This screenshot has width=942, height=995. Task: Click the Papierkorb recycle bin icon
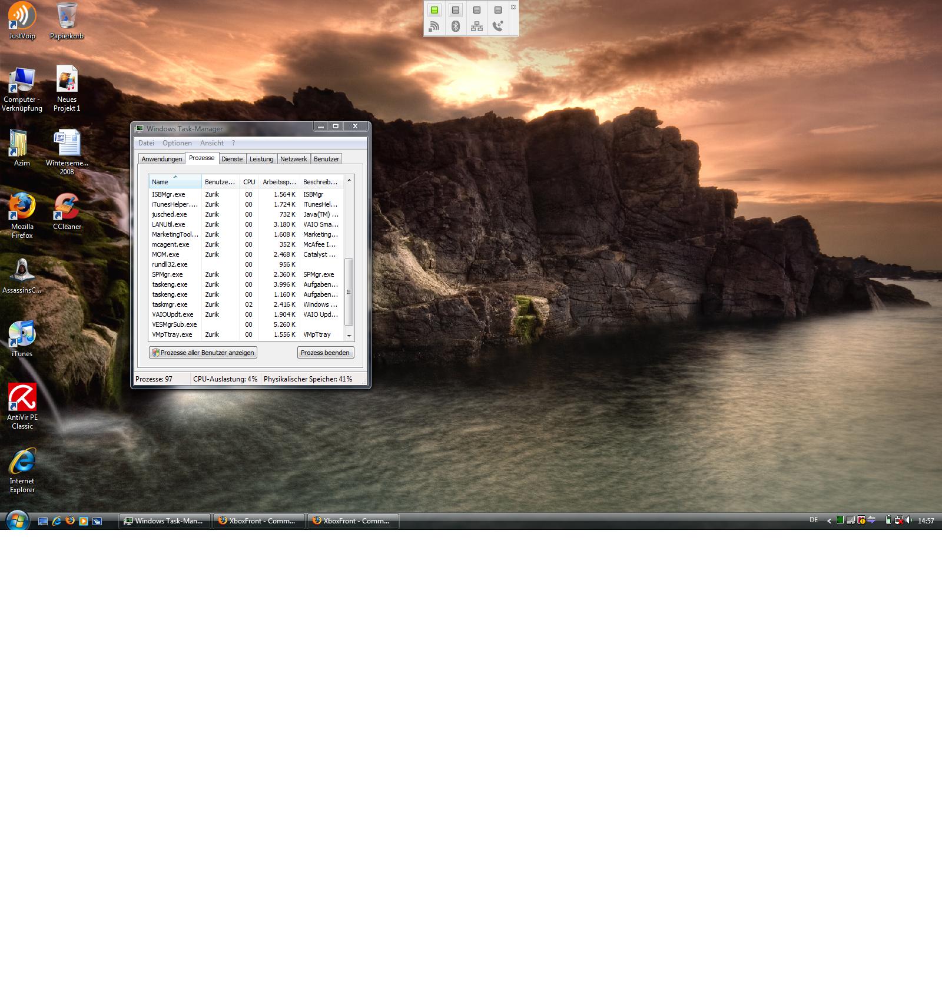[x=67, y=17]
